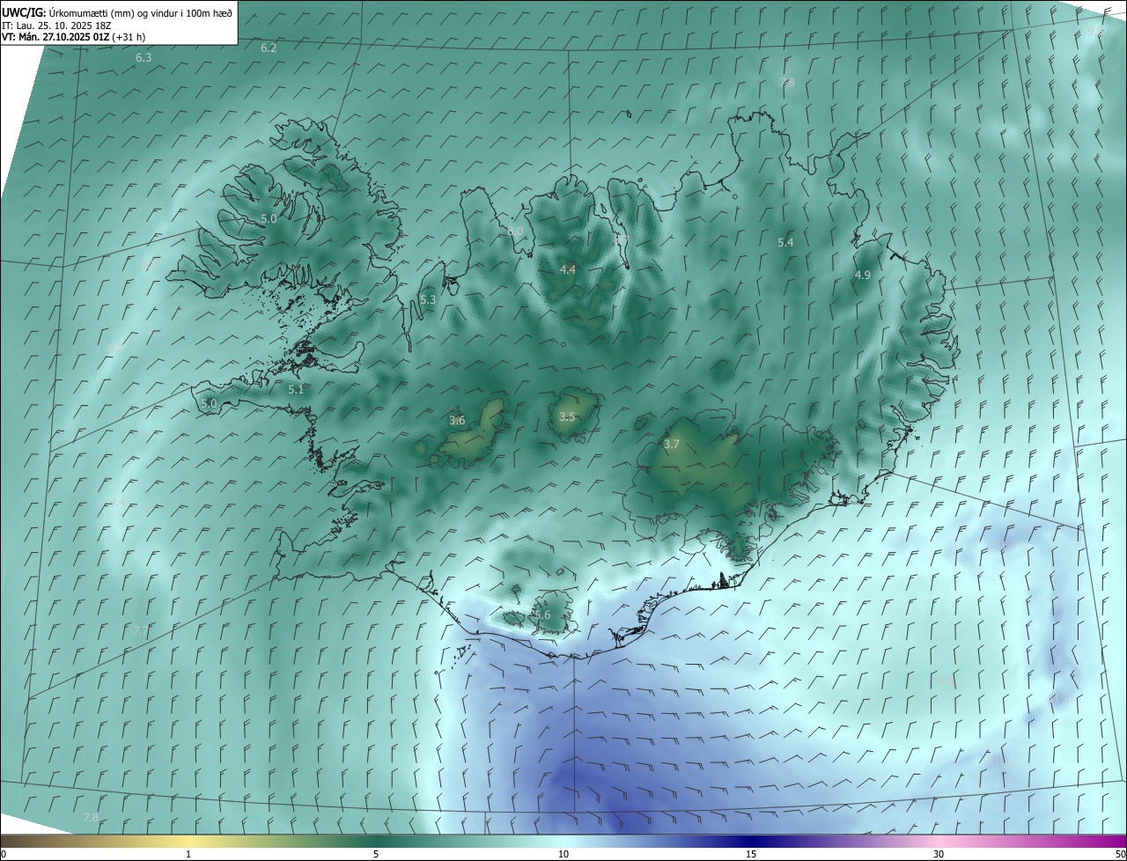Click the 3.5 value on the glacier
The width and height of the screenshot is (1127, 861).
(567, 416)
